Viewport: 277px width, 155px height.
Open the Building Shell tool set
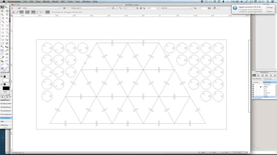coord(6,104)
